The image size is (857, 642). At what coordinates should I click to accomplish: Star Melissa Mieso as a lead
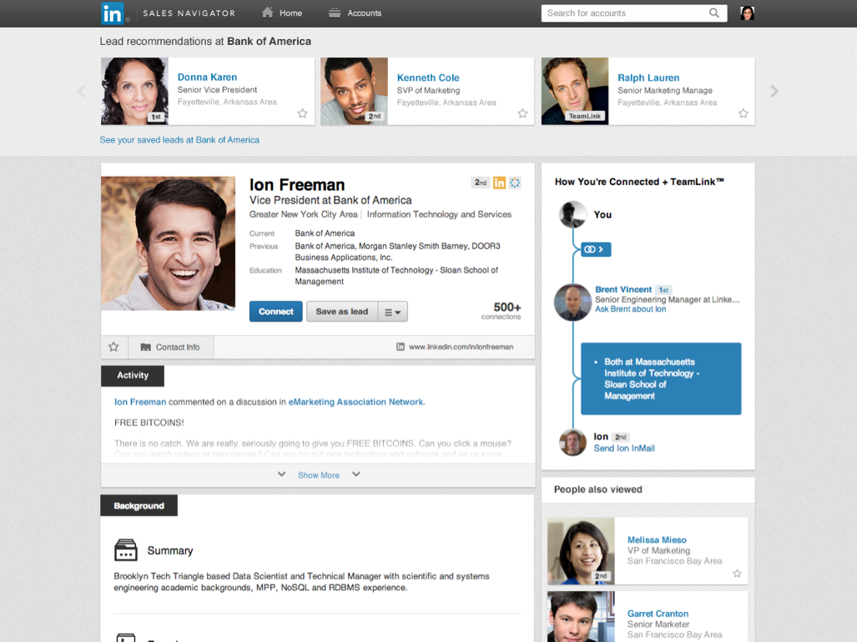point(737,574)
